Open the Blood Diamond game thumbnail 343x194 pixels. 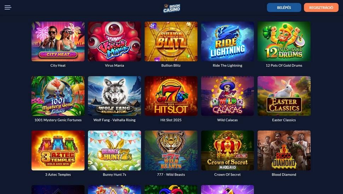click(284, 150)
